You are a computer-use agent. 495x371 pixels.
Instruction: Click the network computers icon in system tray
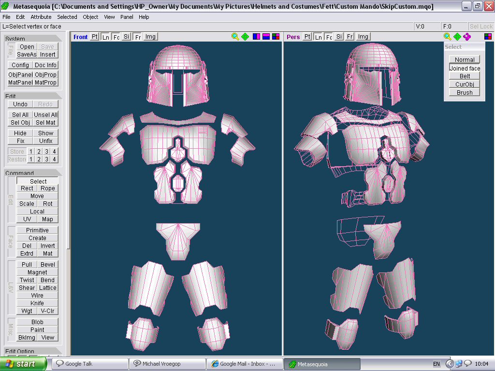click(458, 364)
